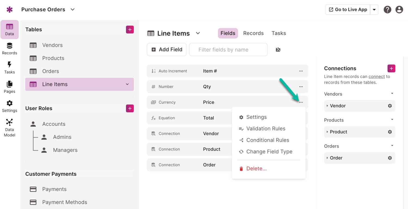Click the connect link in the Connections description
The height and width of the screenshot is (209, 408).
coord(377,76)
